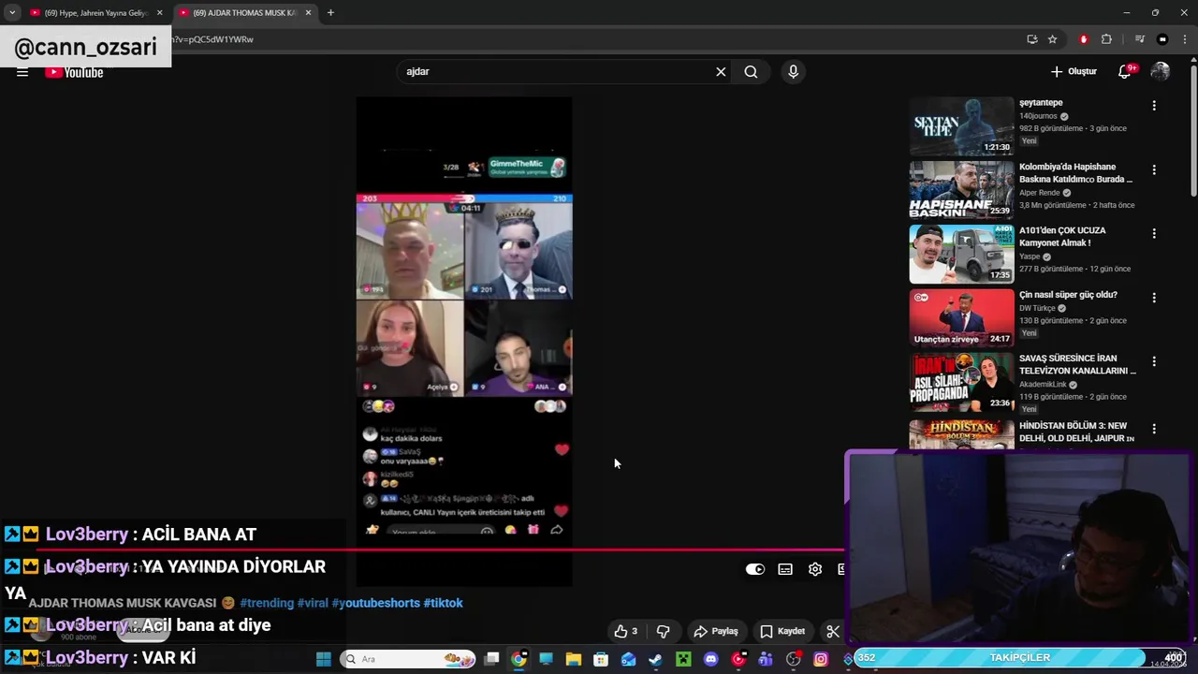Open File Explorer from the taskbar
The image size is (1198, 674).
[573, 659]
